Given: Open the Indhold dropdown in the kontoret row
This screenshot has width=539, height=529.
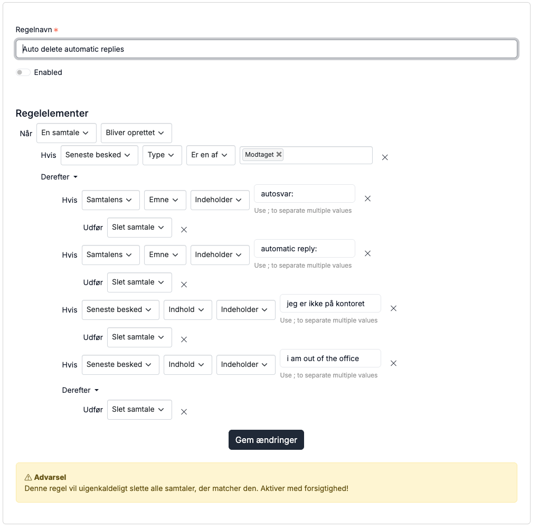Looking at the screenshot, I should coord(188,310).
